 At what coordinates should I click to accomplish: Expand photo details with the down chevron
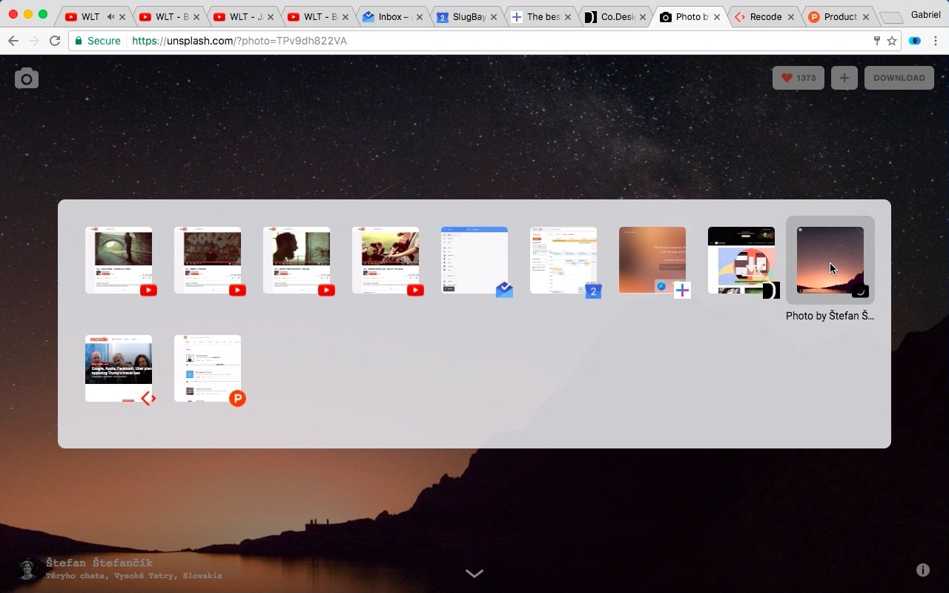point(474,573)
